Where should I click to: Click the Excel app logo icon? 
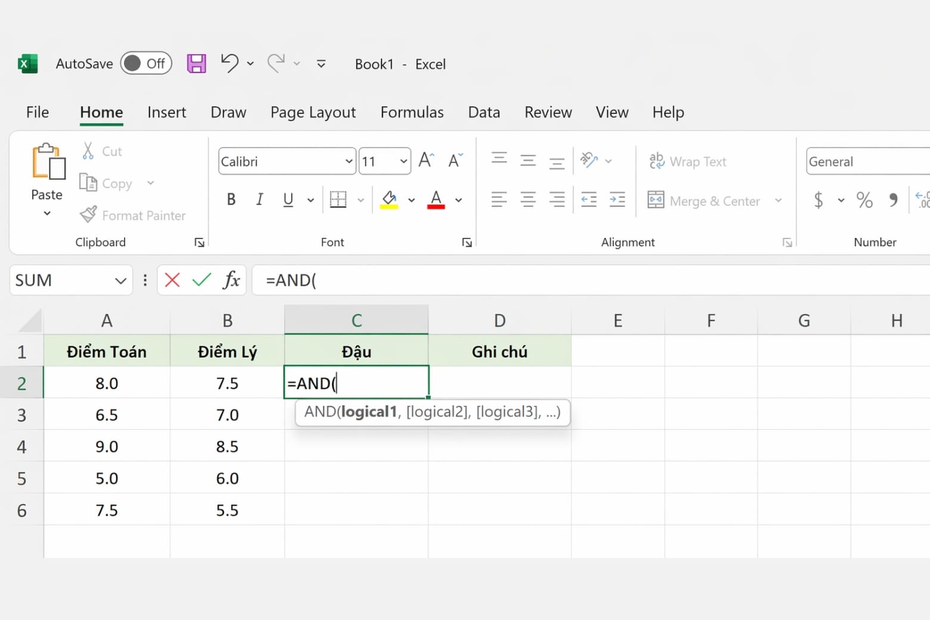[27, 64]
